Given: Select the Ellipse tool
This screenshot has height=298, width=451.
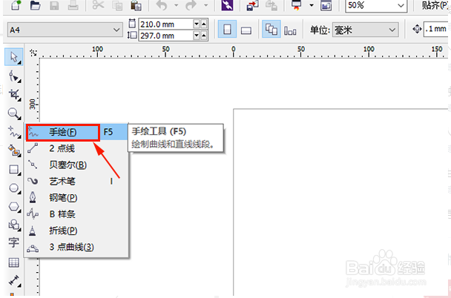Looking at the screenshot, I should (14, 188).
